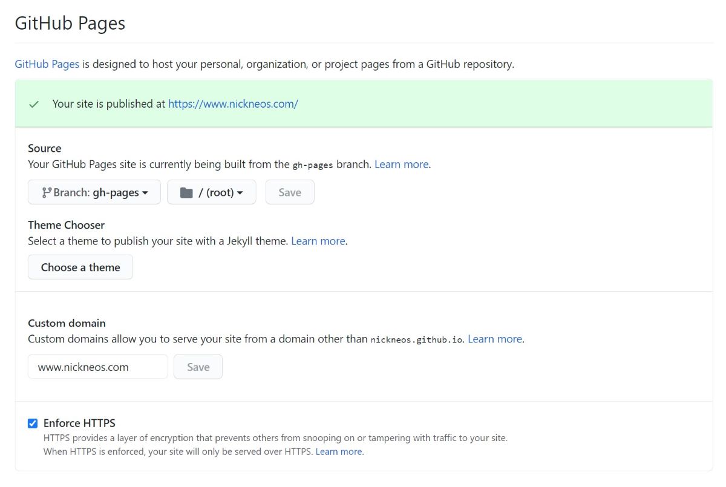This screenshot has height=487, width=726.
Task: Click Save button next to custom domain field
Action: (198, 367)
